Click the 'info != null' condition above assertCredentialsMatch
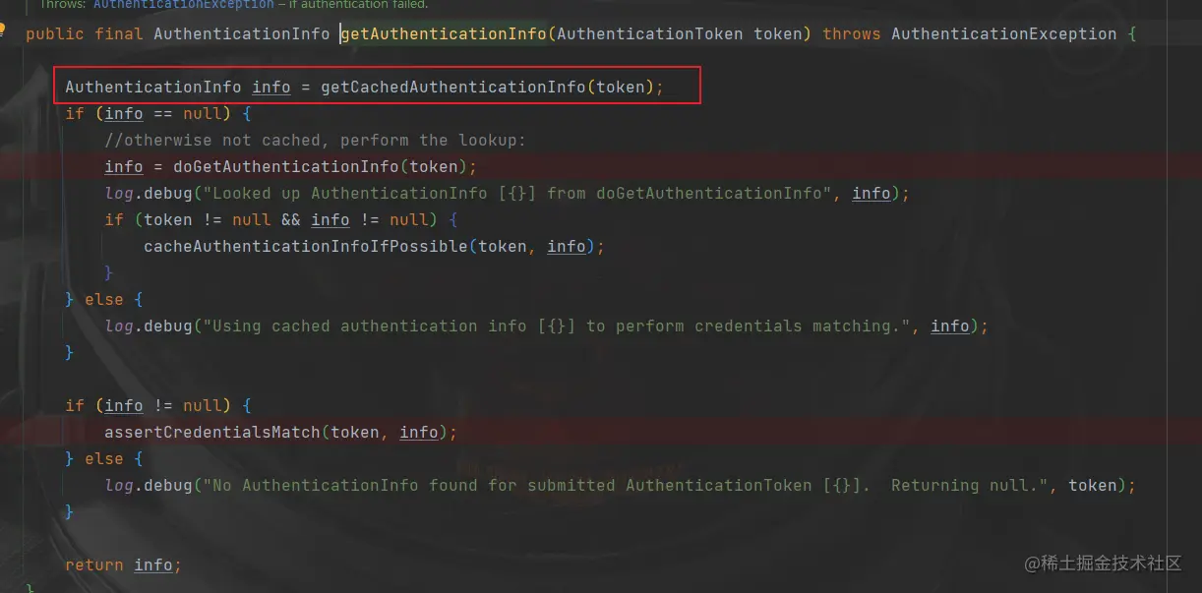 pos(163,405)
